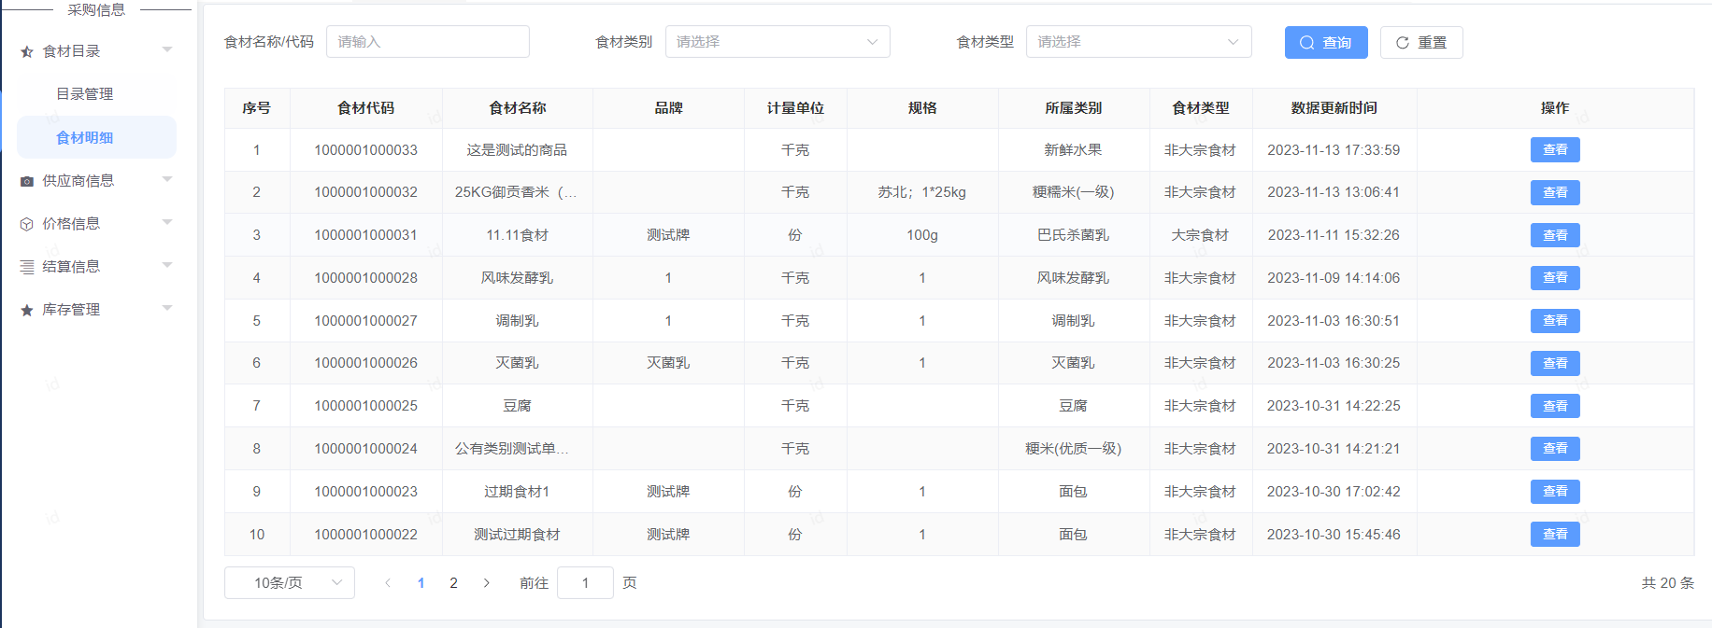Click the 食材类型 column header
Viewport: 1712px width, 628px height.
pos(1201,108)
